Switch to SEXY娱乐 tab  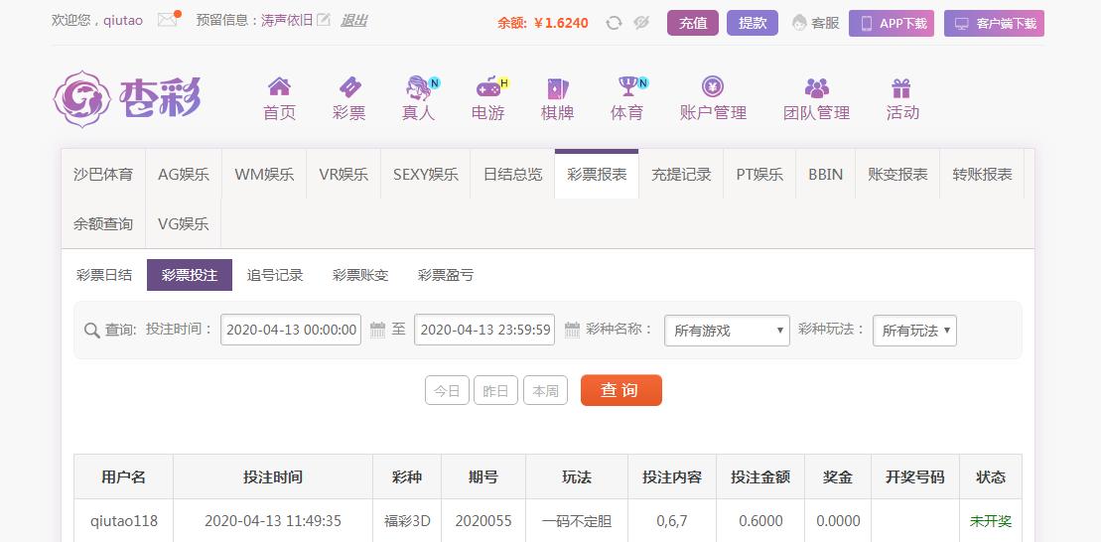426,174
